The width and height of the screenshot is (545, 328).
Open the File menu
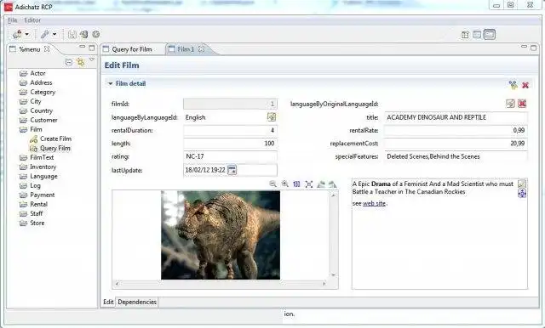point(12,20)
